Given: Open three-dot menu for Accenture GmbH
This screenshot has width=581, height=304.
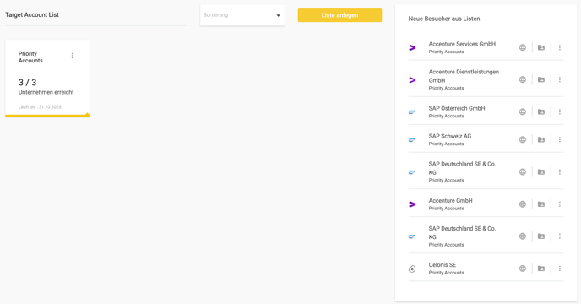Looking at the screenshot, I should [560, 204].
